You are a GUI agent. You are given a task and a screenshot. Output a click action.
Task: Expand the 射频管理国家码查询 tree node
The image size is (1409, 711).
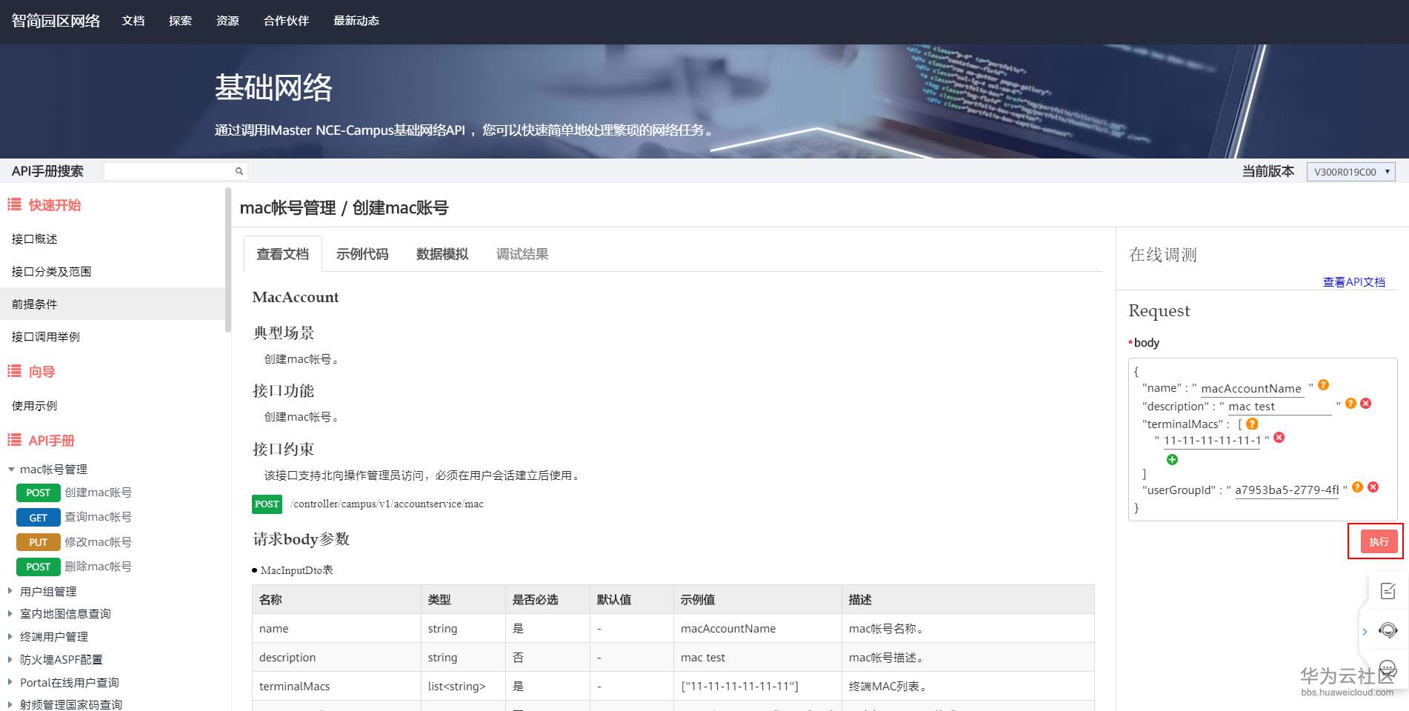pyautogui.click(x=10, y=704)
